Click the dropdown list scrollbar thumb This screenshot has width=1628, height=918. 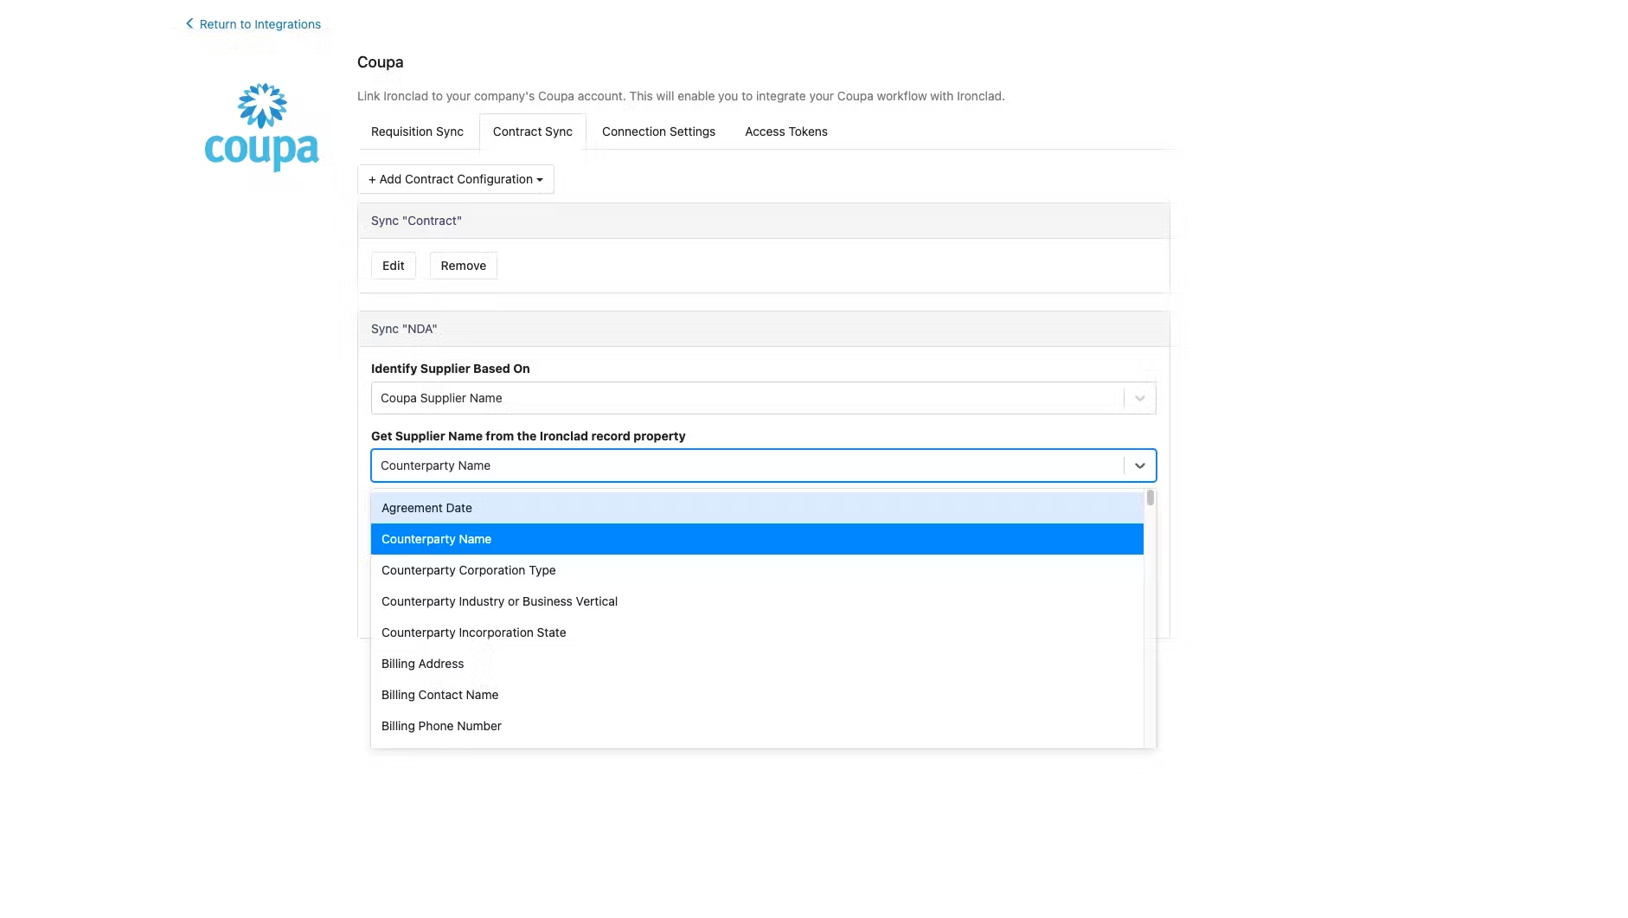pyautogui.click(x=1150, y=498)
